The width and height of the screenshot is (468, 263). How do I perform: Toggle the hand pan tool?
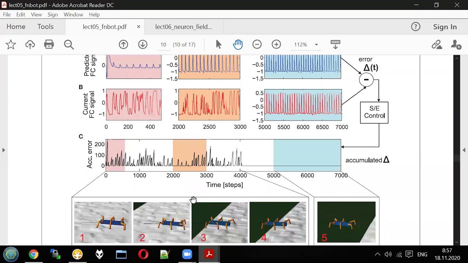(238, 45)
